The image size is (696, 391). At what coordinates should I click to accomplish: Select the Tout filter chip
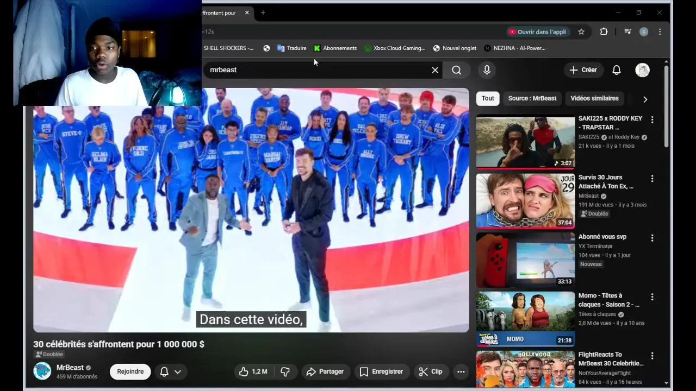click(488, 98)
